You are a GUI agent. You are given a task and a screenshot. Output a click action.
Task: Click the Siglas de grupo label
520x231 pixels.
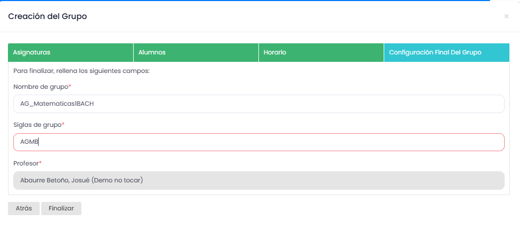click(x=38, y=124)
